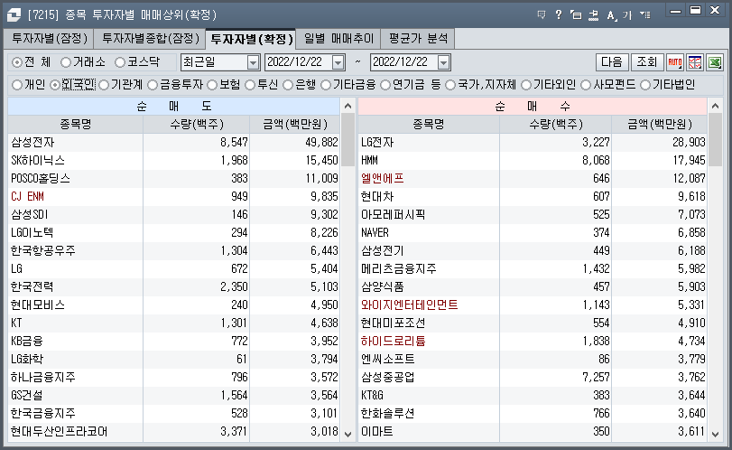The image size is (732, 450).
Task: Click the chart grid icon beside AUTO
Action: coord(695,62)
